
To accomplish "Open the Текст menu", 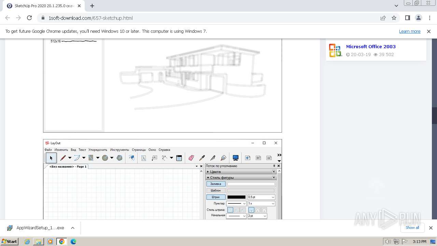I will [82, 150].
